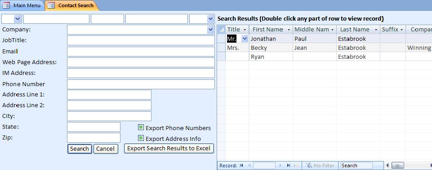
Task: Click the Search box in record navigator
Action: 356,166
